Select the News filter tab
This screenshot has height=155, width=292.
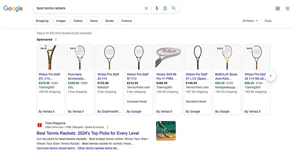coord(94,21)
